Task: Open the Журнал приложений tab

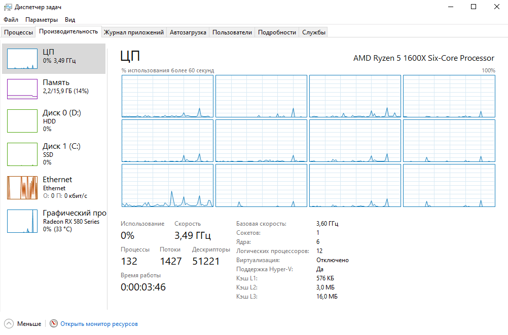Action: 134,32
